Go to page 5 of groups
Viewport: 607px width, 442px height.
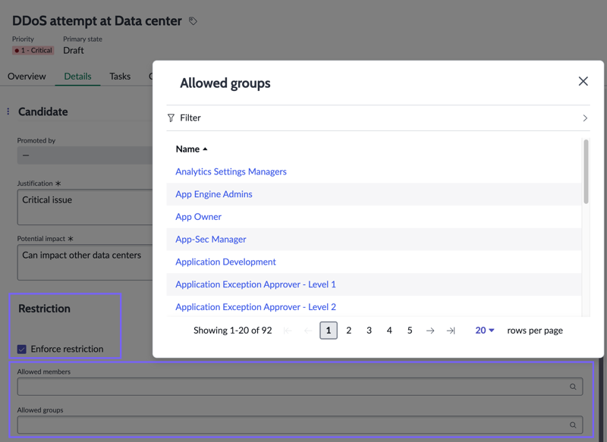click(410, 331)
